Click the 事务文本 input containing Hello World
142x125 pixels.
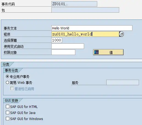92,28
